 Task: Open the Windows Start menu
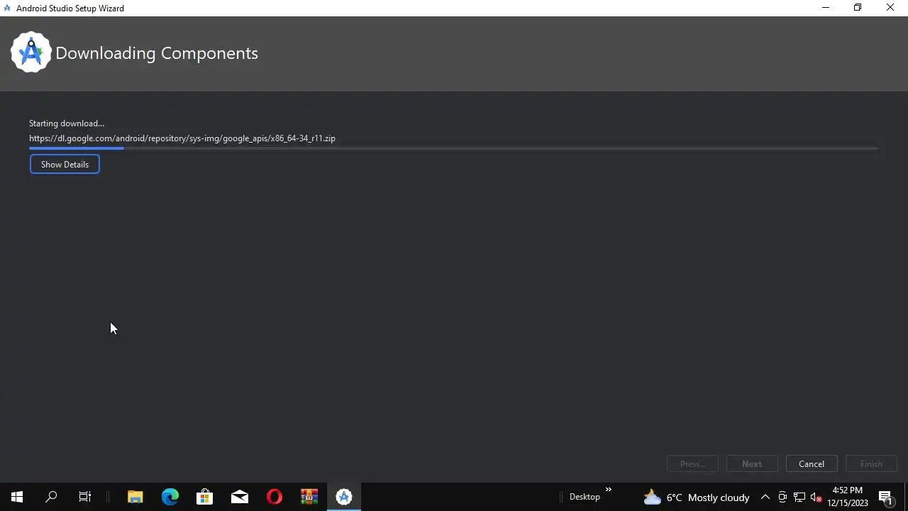[17, 497]
